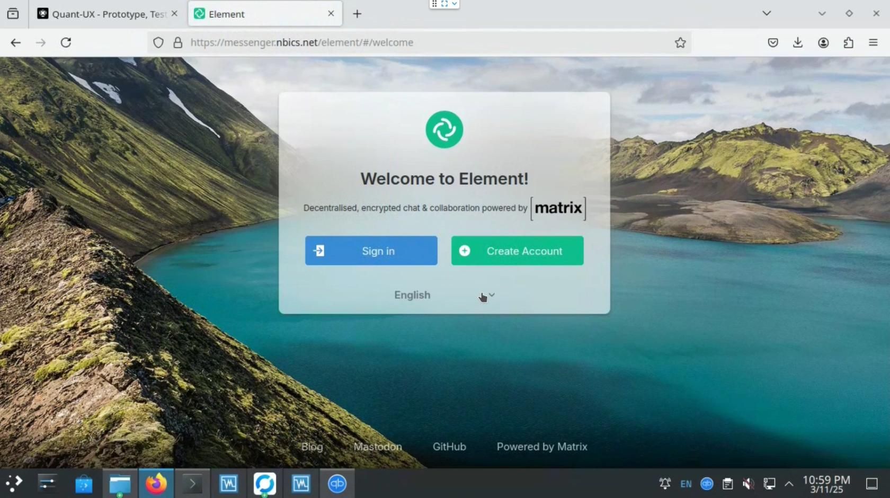This screenshot has width=890, height=498.
Task: Open the extensions puzzle icon
Action: (848, 42)
